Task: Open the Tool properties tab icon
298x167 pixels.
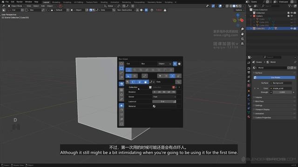Action: [249, 63]
